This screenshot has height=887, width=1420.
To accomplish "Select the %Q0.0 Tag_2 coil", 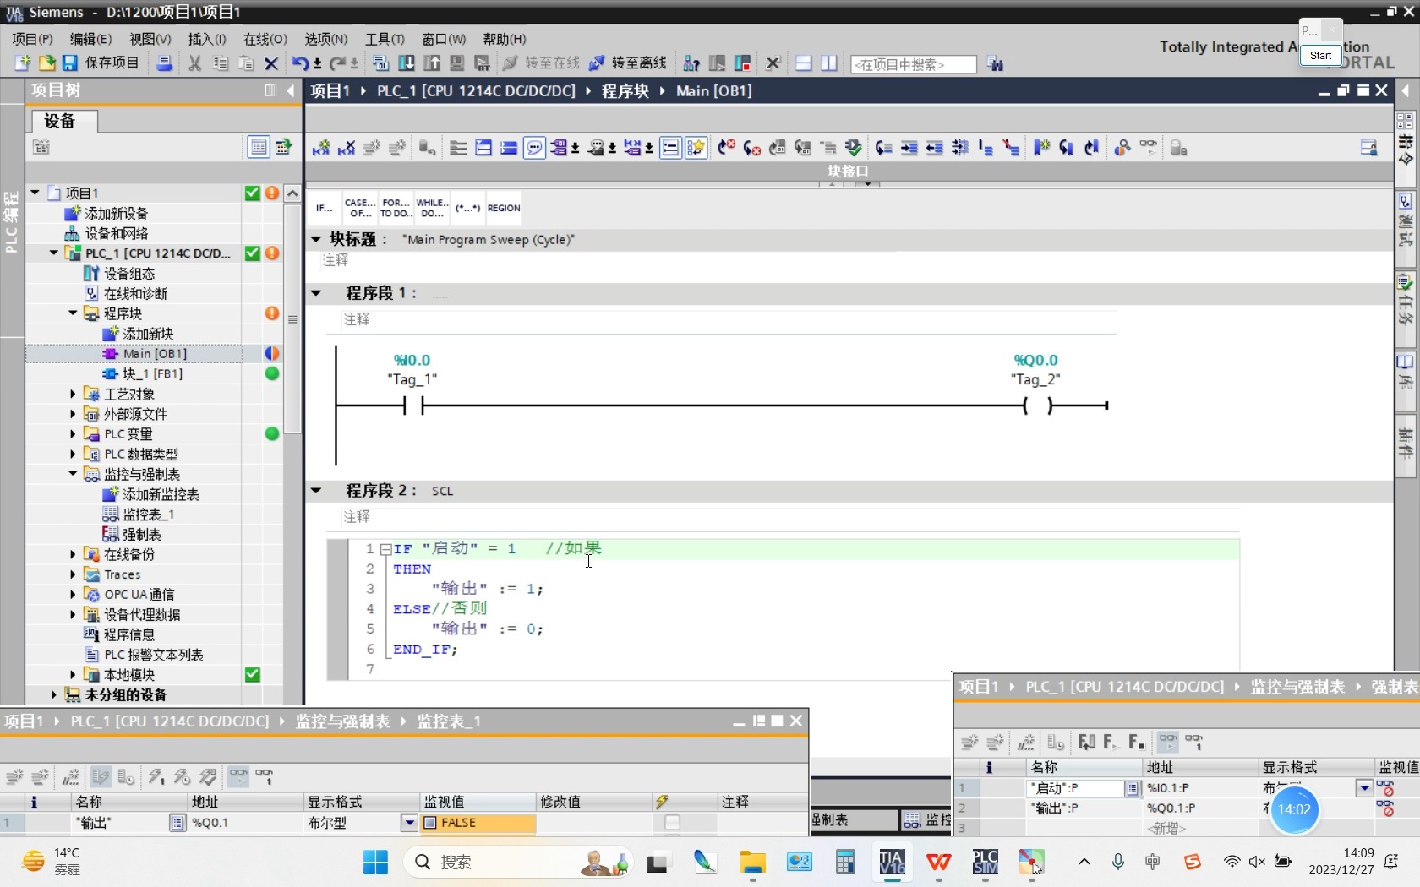I will [1036, 405].
